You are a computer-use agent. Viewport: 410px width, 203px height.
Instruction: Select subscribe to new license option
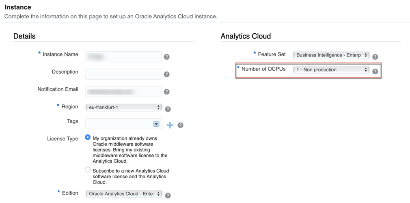click(88, 170)
